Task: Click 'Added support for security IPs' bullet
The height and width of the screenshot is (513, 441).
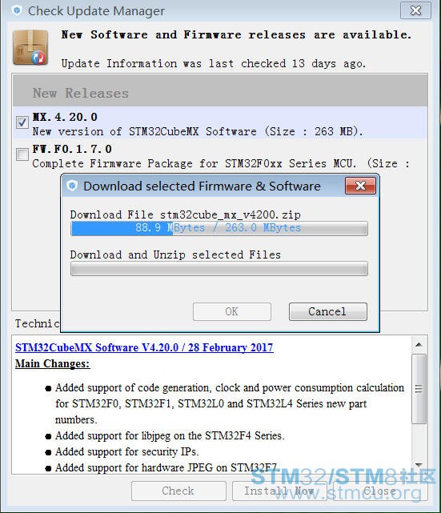Action: (127, 451)
